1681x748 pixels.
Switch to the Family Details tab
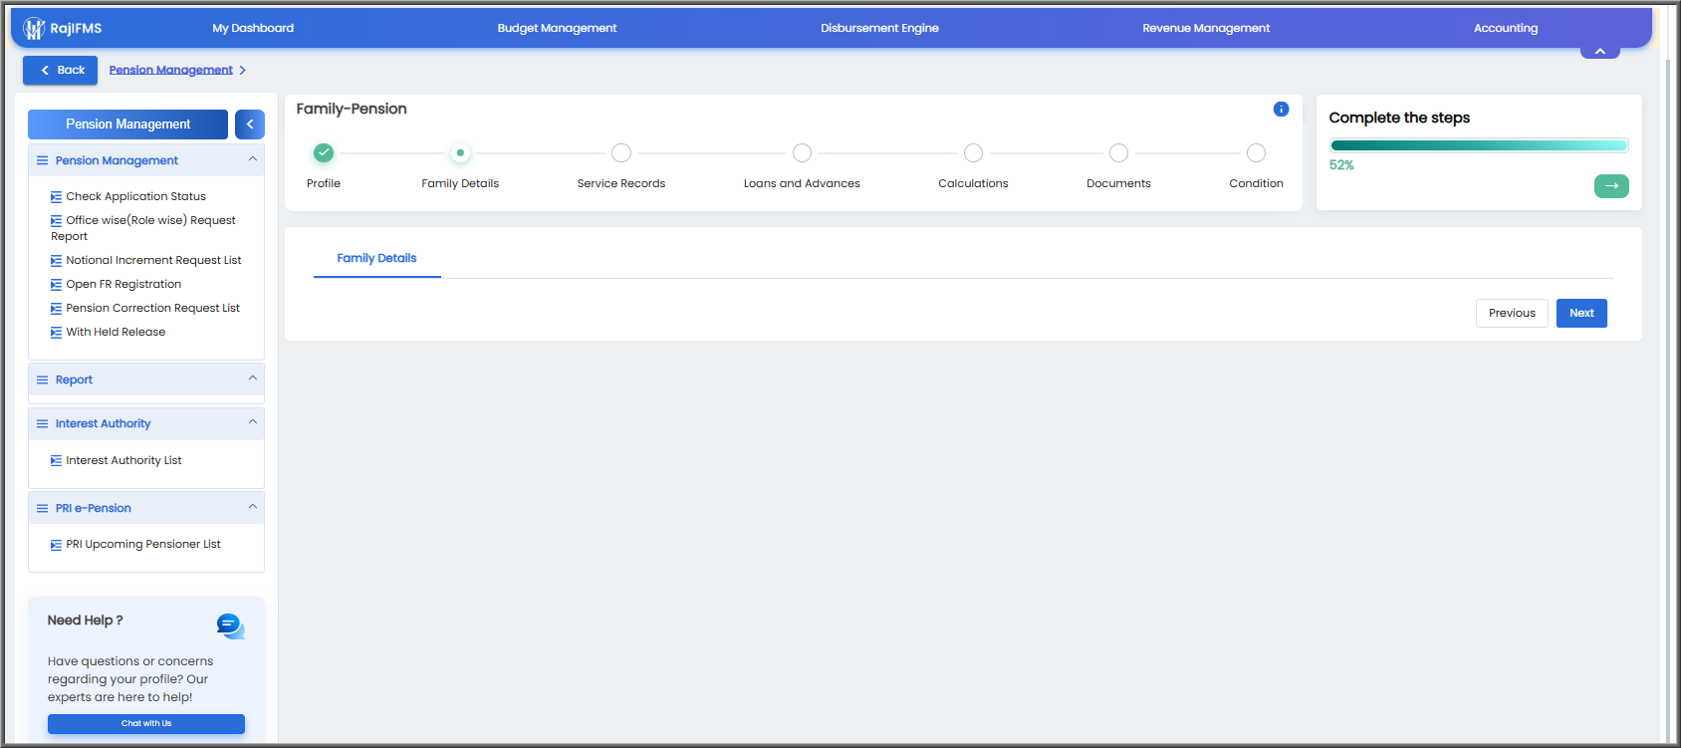coord(376,258)
